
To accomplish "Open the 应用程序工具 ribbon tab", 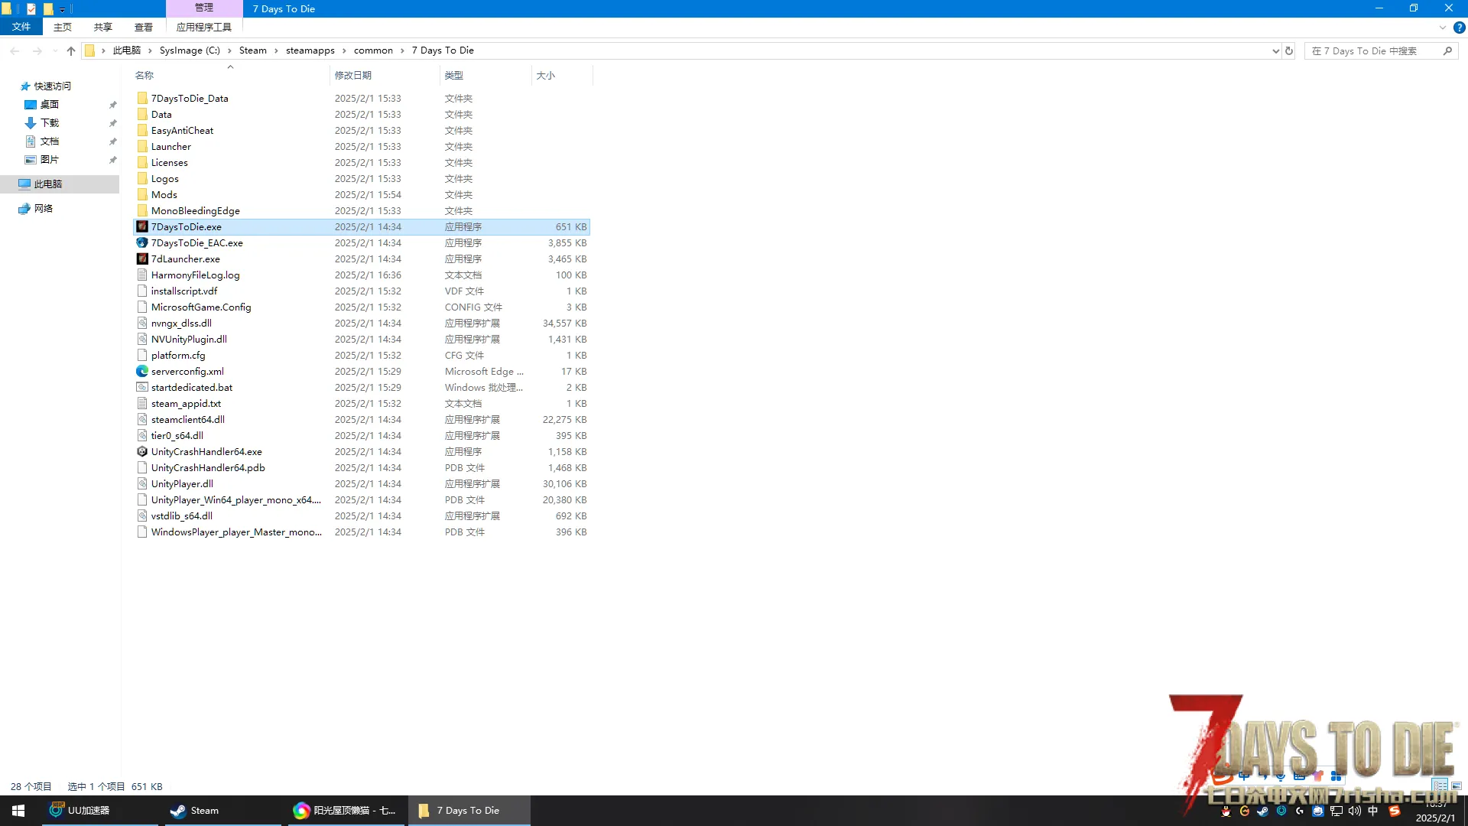I will (x=204, y=27).
